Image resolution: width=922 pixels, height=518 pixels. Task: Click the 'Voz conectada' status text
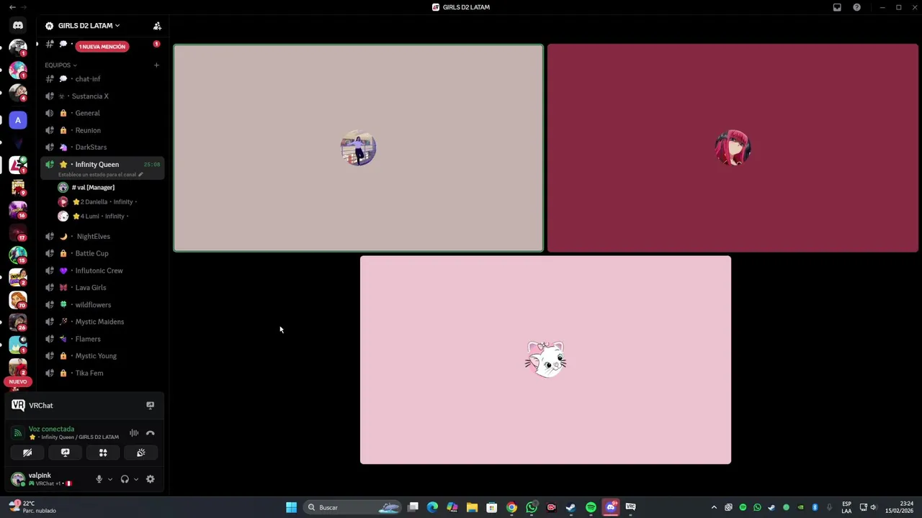pyautogui.click(x=51, y=429)
